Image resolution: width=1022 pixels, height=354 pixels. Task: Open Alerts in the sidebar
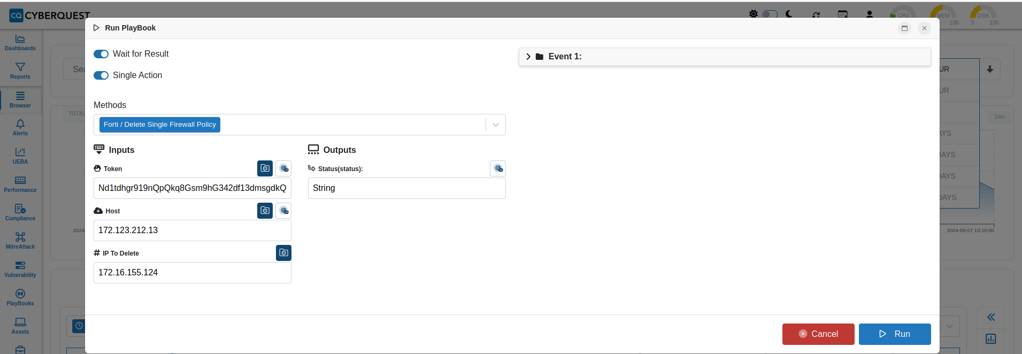click(20, 128)
